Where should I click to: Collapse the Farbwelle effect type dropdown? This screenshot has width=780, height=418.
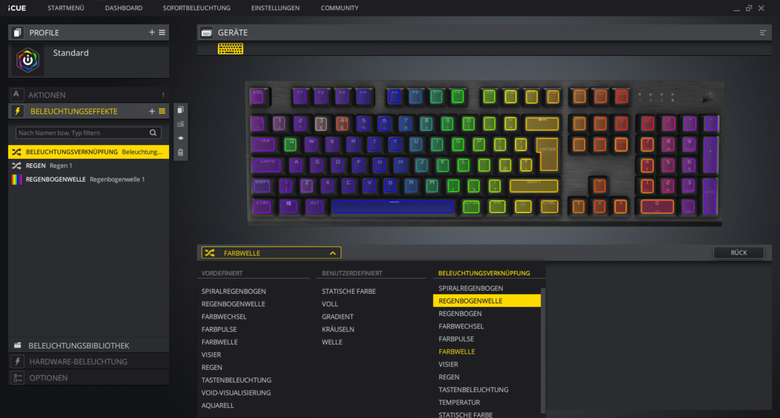(x=333, y=253)
